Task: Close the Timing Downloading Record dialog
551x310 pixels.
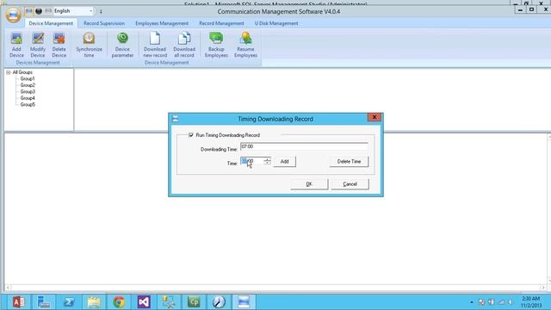Action: pos(375,117)
